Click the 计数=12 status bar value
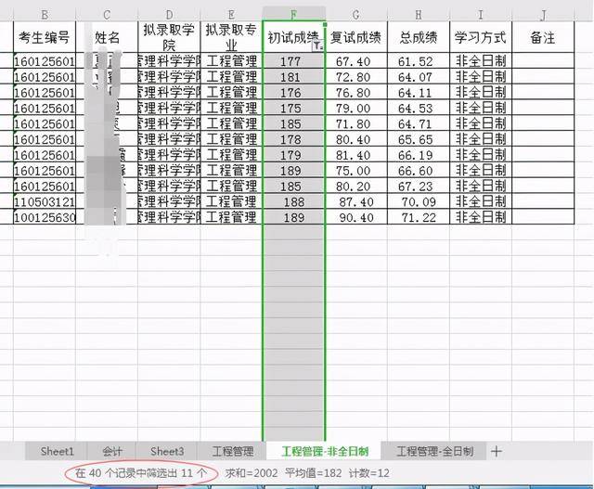Screen dimensions: 594x489 coord(369,473)
